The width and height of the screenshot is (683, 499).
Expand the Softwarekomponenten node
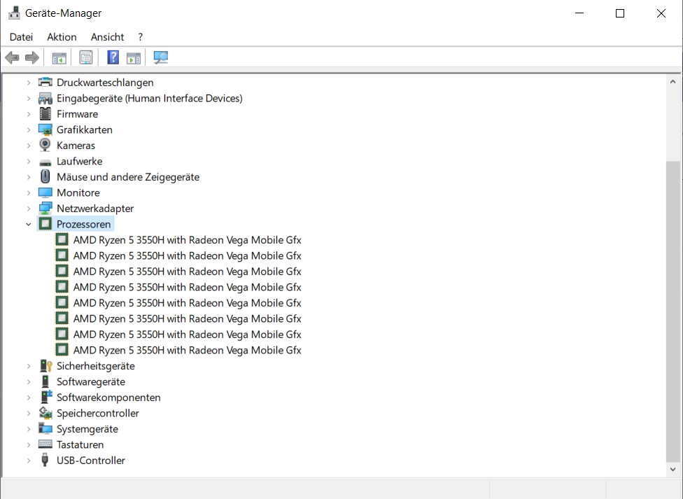(28, 398)
